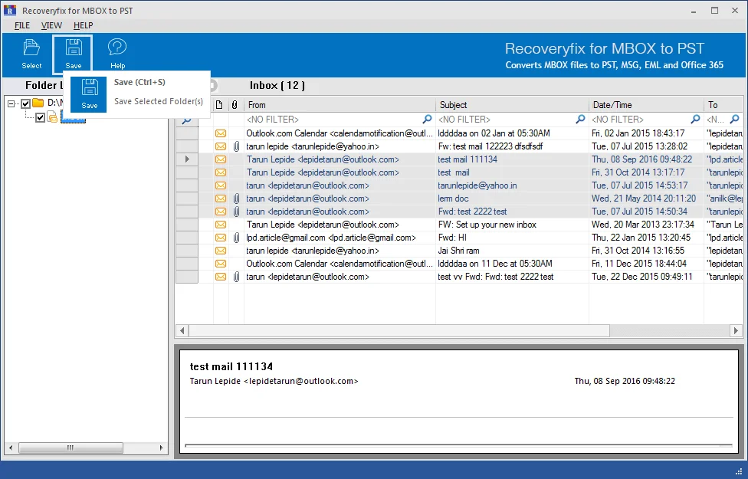The image size is (748, 479).
Task: Click the mailbox file icon in folder tree
Action: (52, 117)
